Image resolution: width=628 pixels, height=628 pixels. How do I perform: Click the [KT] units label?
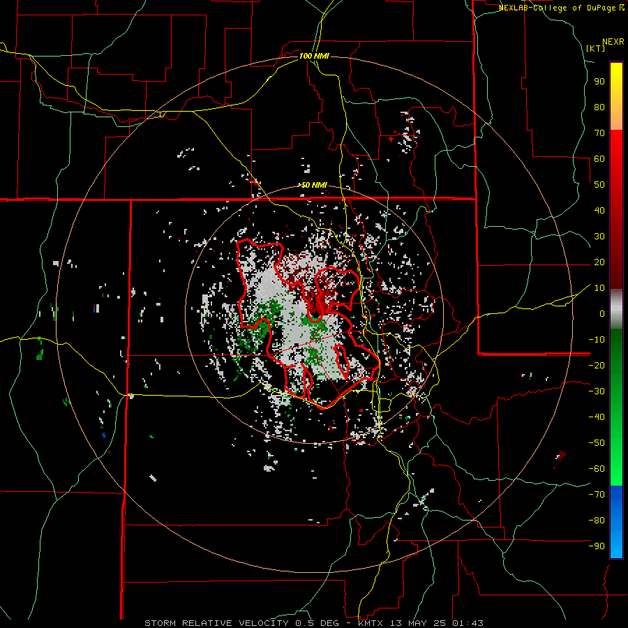click(x=596, y=48)
